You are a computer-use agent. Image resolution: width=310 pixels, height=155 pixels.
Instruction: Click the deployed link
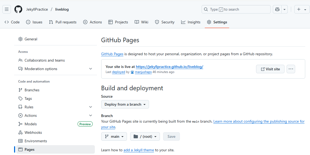[x=118, y=72]
